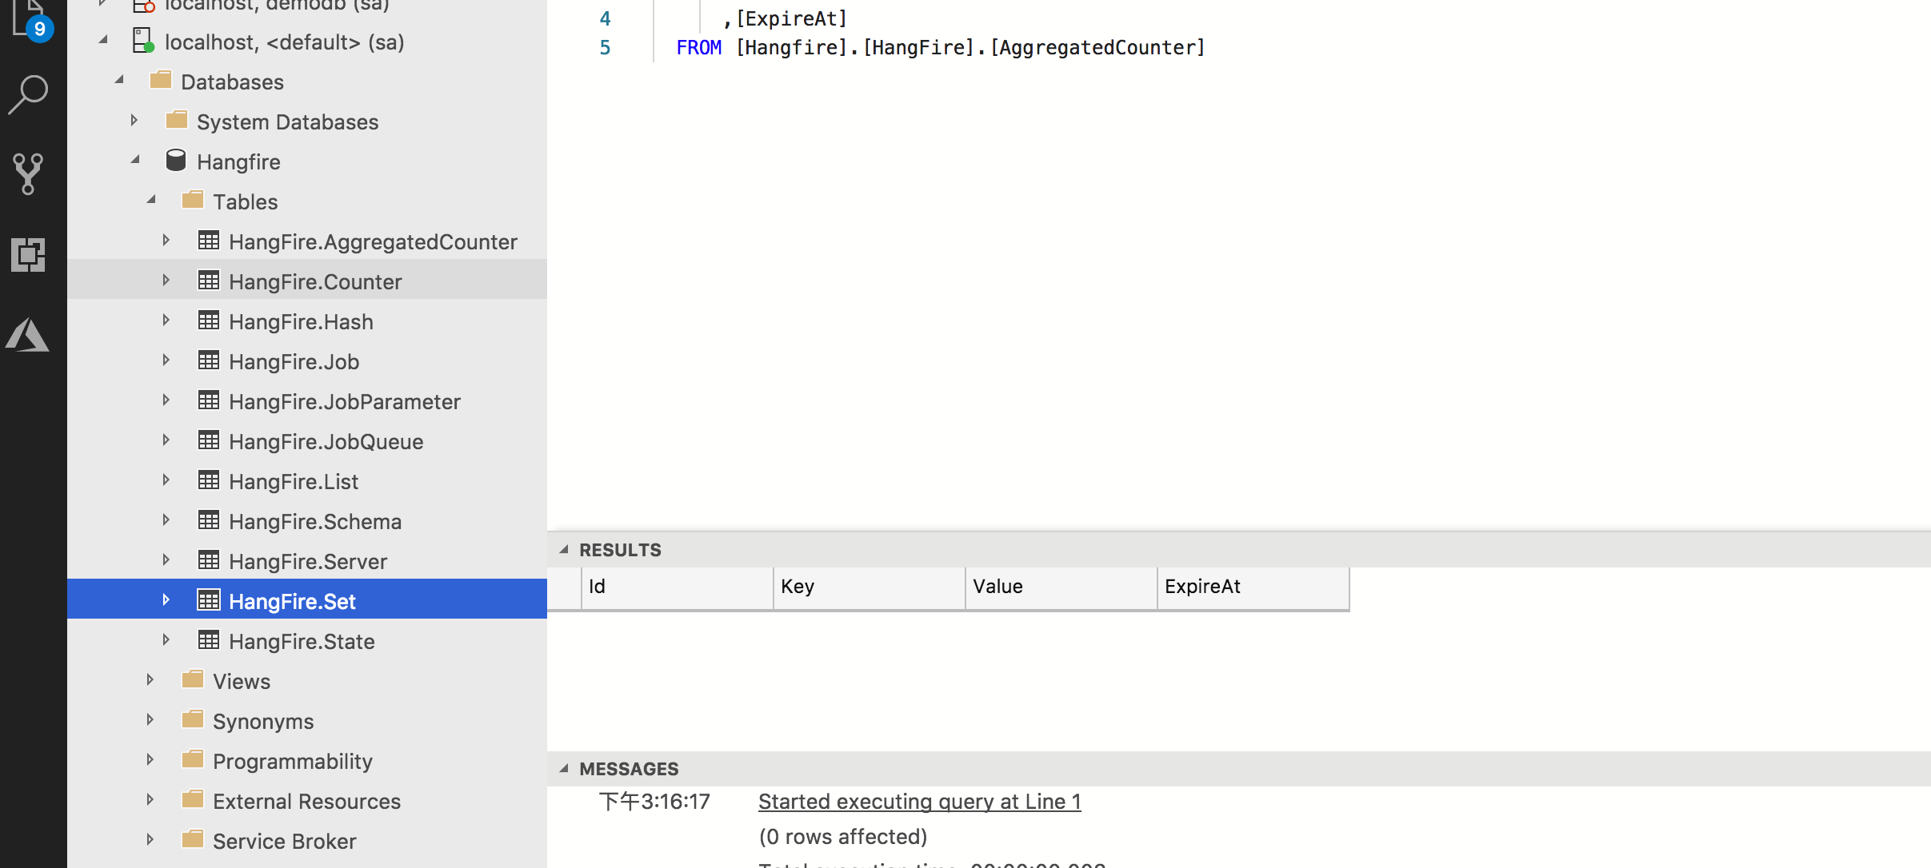The height and width of the screenshot is (868, 1931).
Task: Expand the Synonyms folder node
Action: coord(150,719)
